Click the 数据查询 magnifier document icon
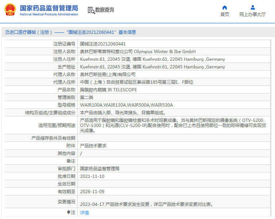275x219 pixels. pos(91,10)
